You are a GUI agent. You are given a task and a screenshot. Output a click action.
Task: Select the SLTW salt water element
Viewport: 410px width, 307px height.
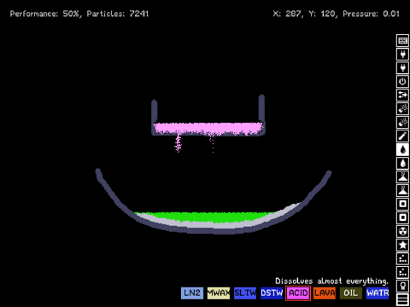tap(245, 293)
